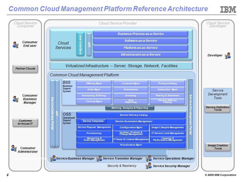Click the Consumer Administrator person icon
243x182 pixels.
click(14, 148)
